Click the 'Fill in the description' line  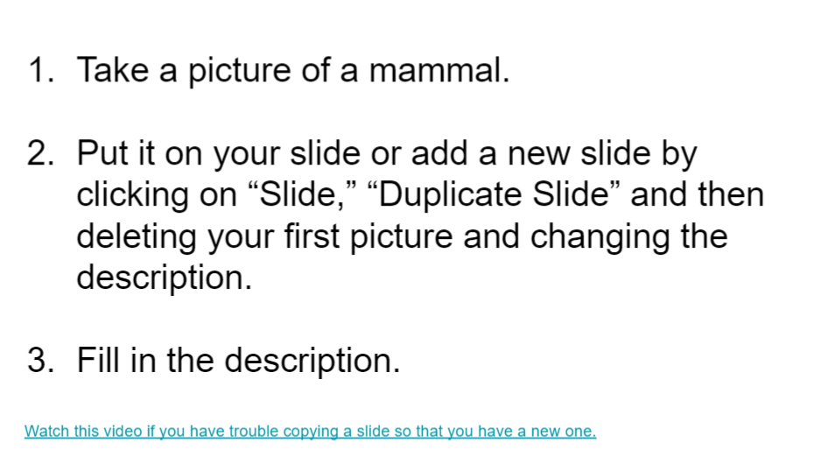click(238, 361)
